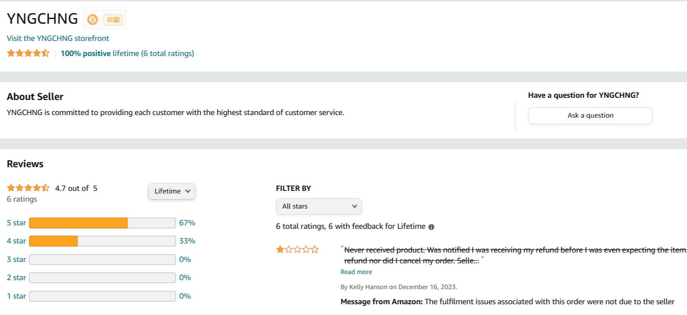Select the 2 star rating row
The image size is (687, 315).
coord(16,278)
